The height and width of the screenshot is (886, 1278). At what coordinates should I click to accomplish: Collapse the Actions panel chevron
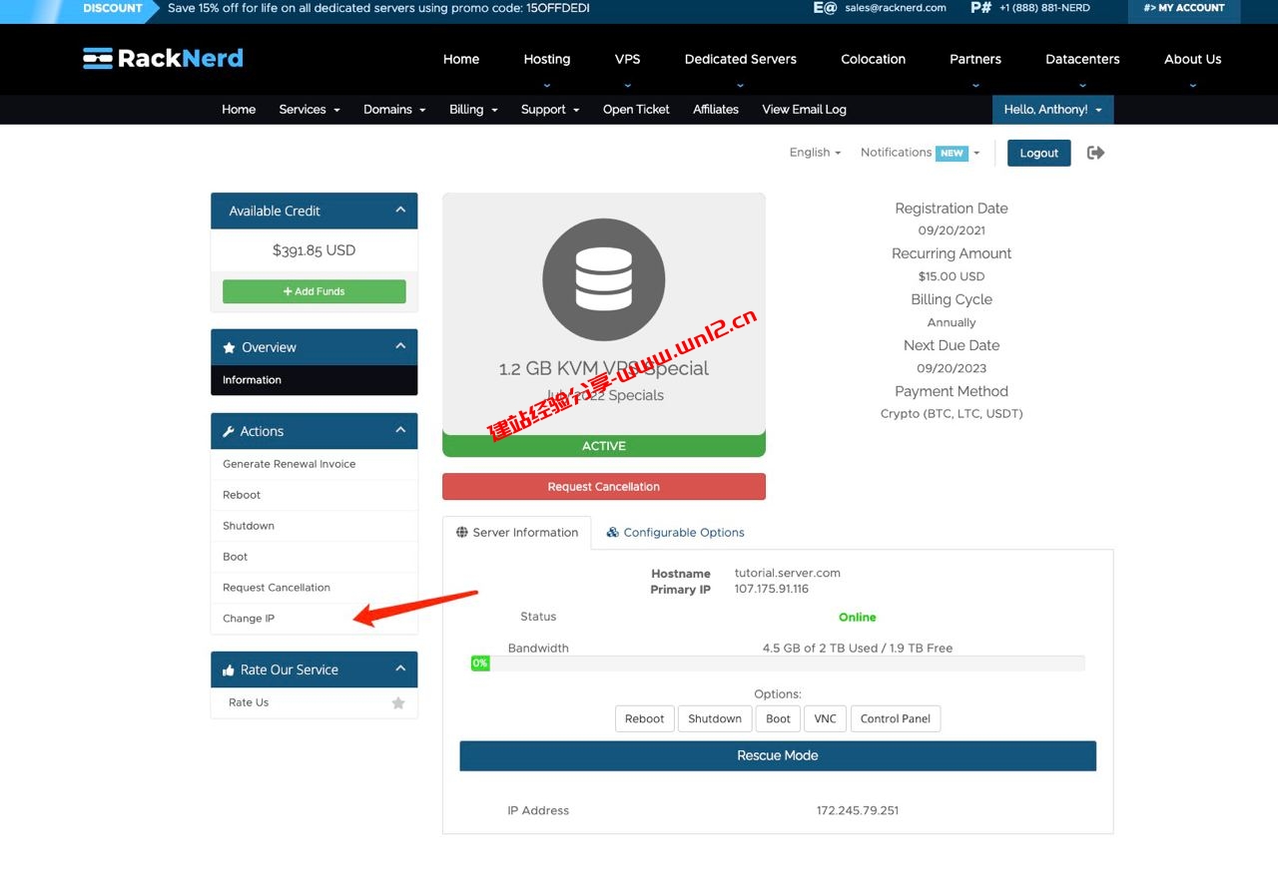(400, 431)
